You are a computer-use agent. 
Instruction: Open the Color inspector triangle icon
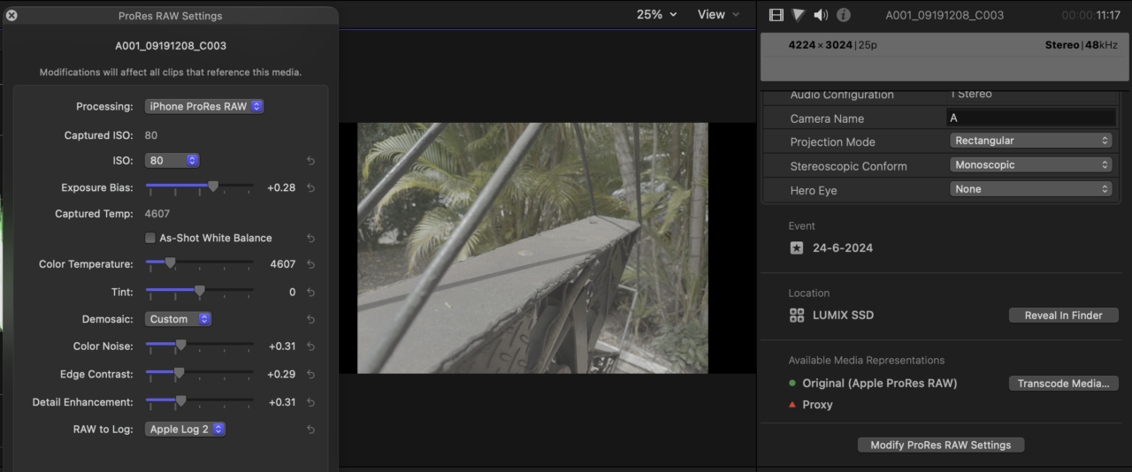click(799, 15)
